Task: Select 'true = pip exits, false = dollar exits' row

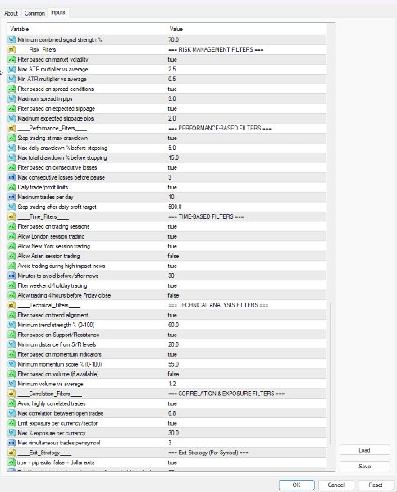Action: pos(167,462)
